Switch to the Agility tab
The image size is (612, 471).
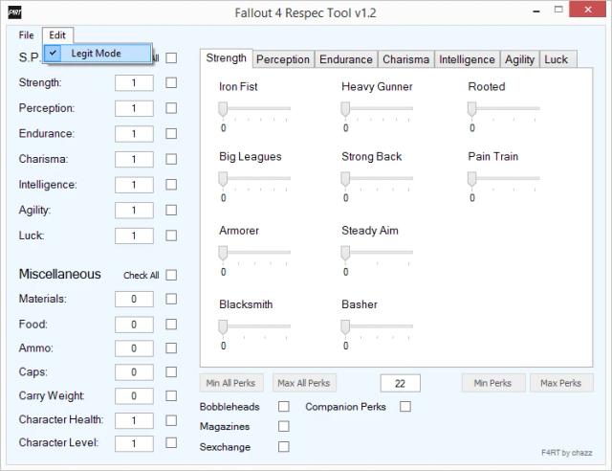coord(519,59)
